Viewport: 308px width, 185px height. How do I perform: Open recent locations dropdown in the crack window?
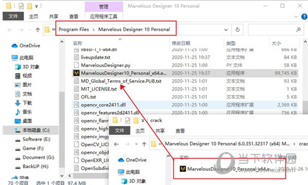(x=136, y=144)
